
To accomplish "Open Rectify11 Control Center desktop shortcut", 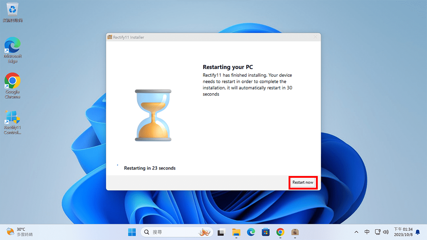I will coord(12,122).
